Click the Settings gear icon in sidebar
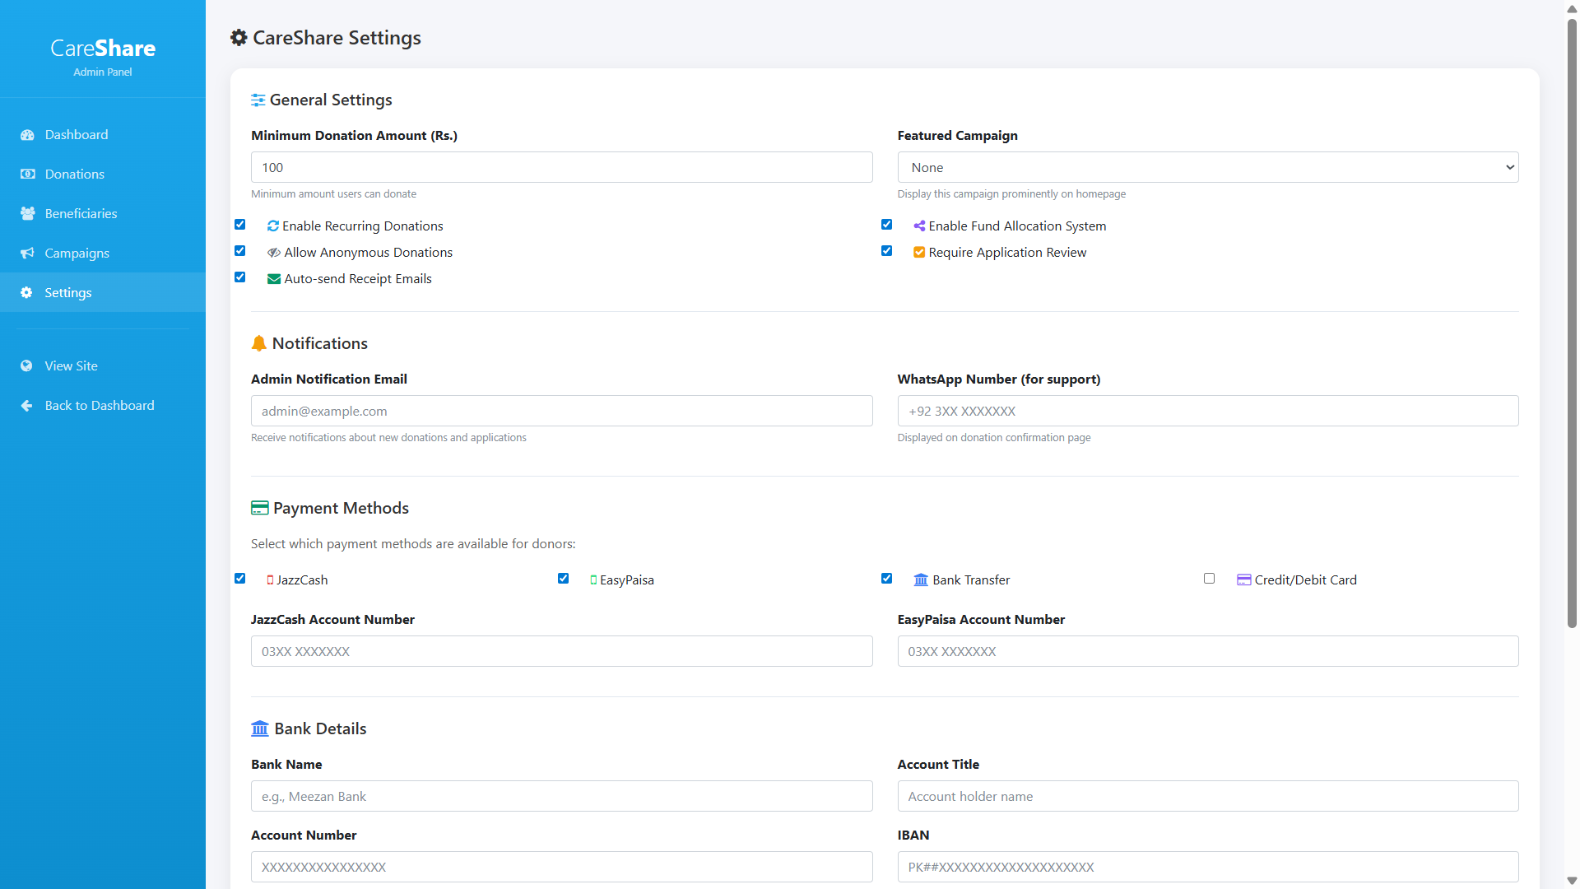This screenshot has height=889, width=1580. (x=27, y=293)
